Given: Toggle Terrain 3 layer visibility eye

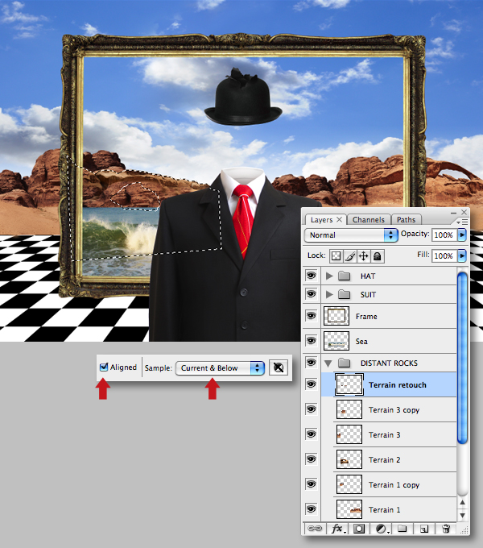Looking at the screenshot, I should (x=311, y=434).
